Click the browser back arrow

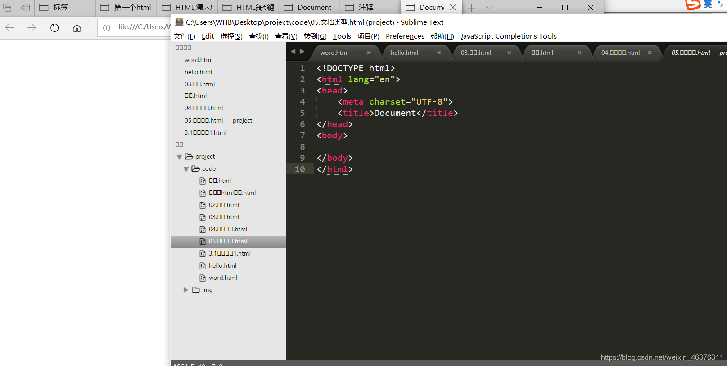click(9, 28)
